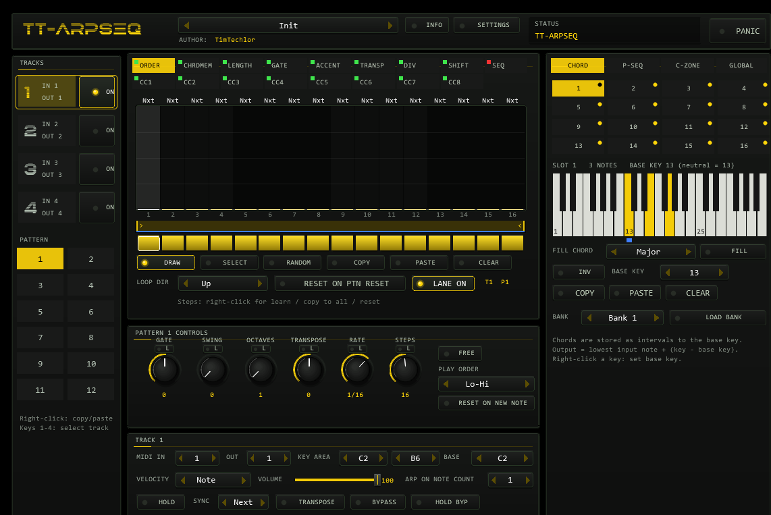Click previous Play Order arrow beside Lo-Hi

(446, 384)
